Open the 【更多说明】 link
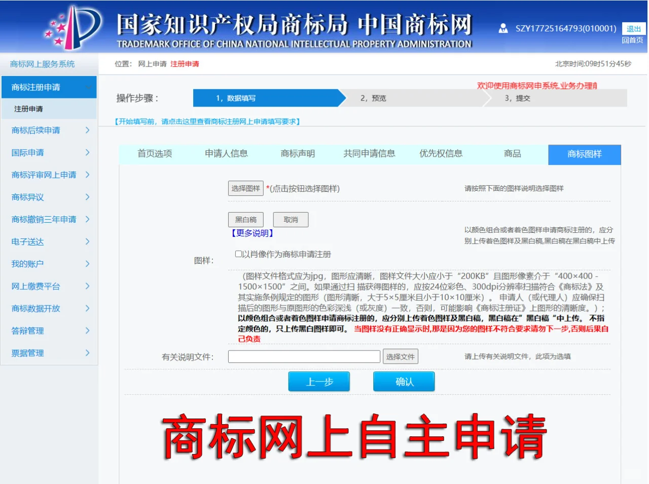This screenshot has height=484, width=649. (252, 233)
